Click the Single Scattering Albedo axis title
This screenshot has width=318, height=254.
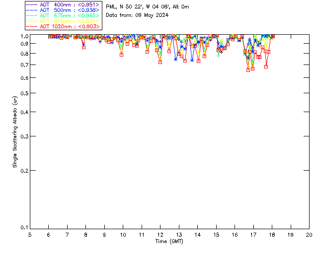click(x=15, y=131)
